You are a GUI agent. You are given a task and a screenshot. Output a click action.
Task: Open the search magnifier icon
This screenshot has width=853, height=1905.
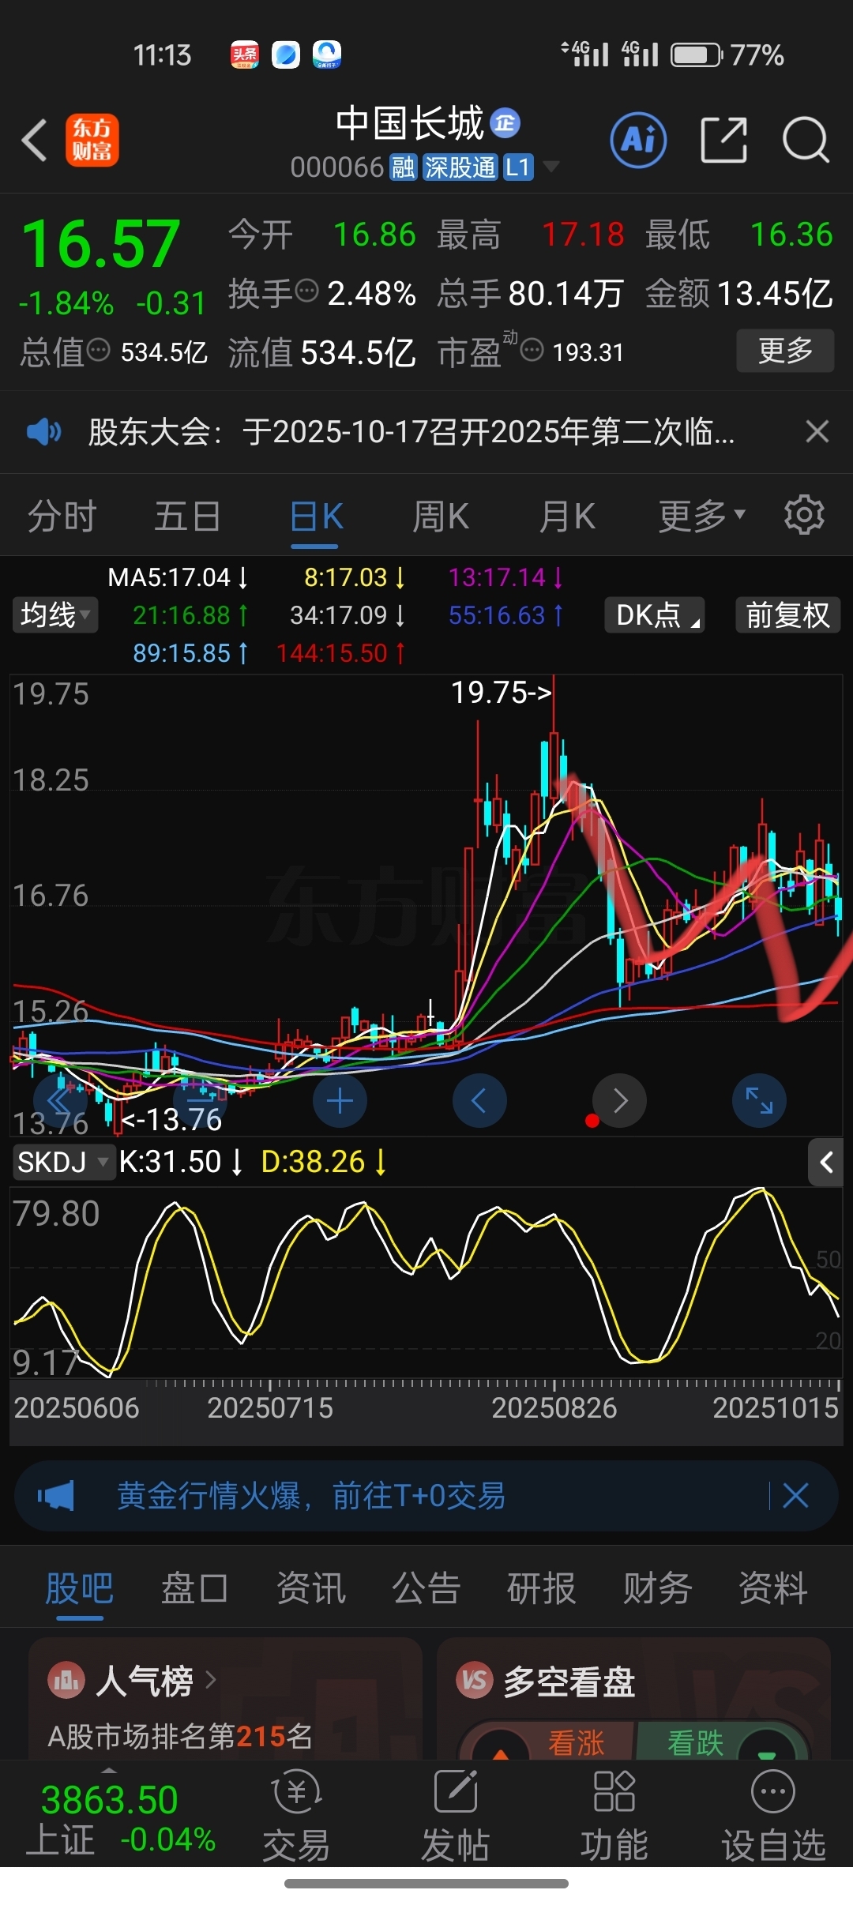(805, 141)
